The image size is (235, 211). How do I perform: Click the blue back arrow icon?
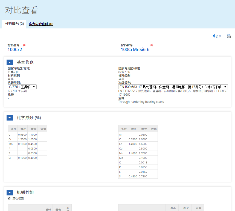point(214,36)
